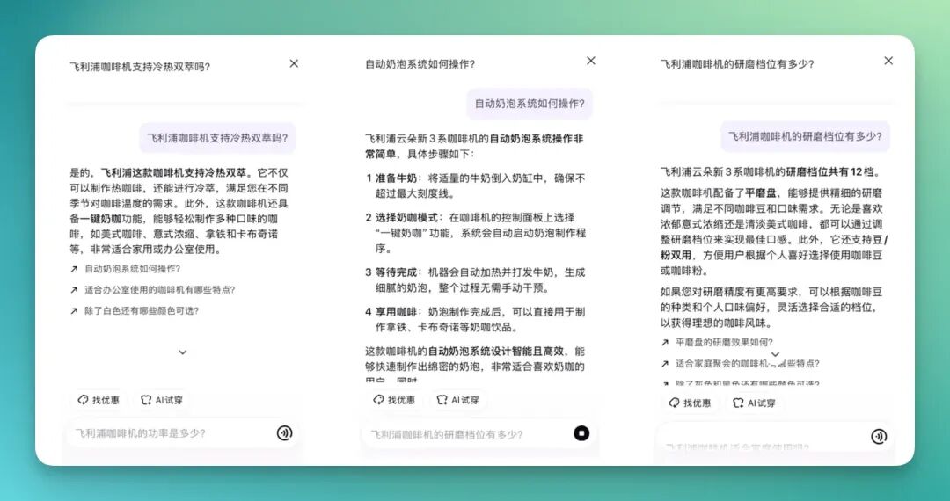This screenshot has height=501, width=950.
Task: Click arrow icon beside 平磨盘的研磨效果如何
Action: tap(665, 343)
